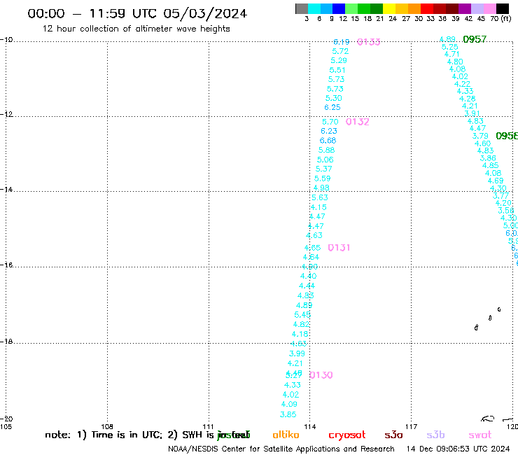
Task: Click the wave height value 3.91
Action: pos(472,113)
